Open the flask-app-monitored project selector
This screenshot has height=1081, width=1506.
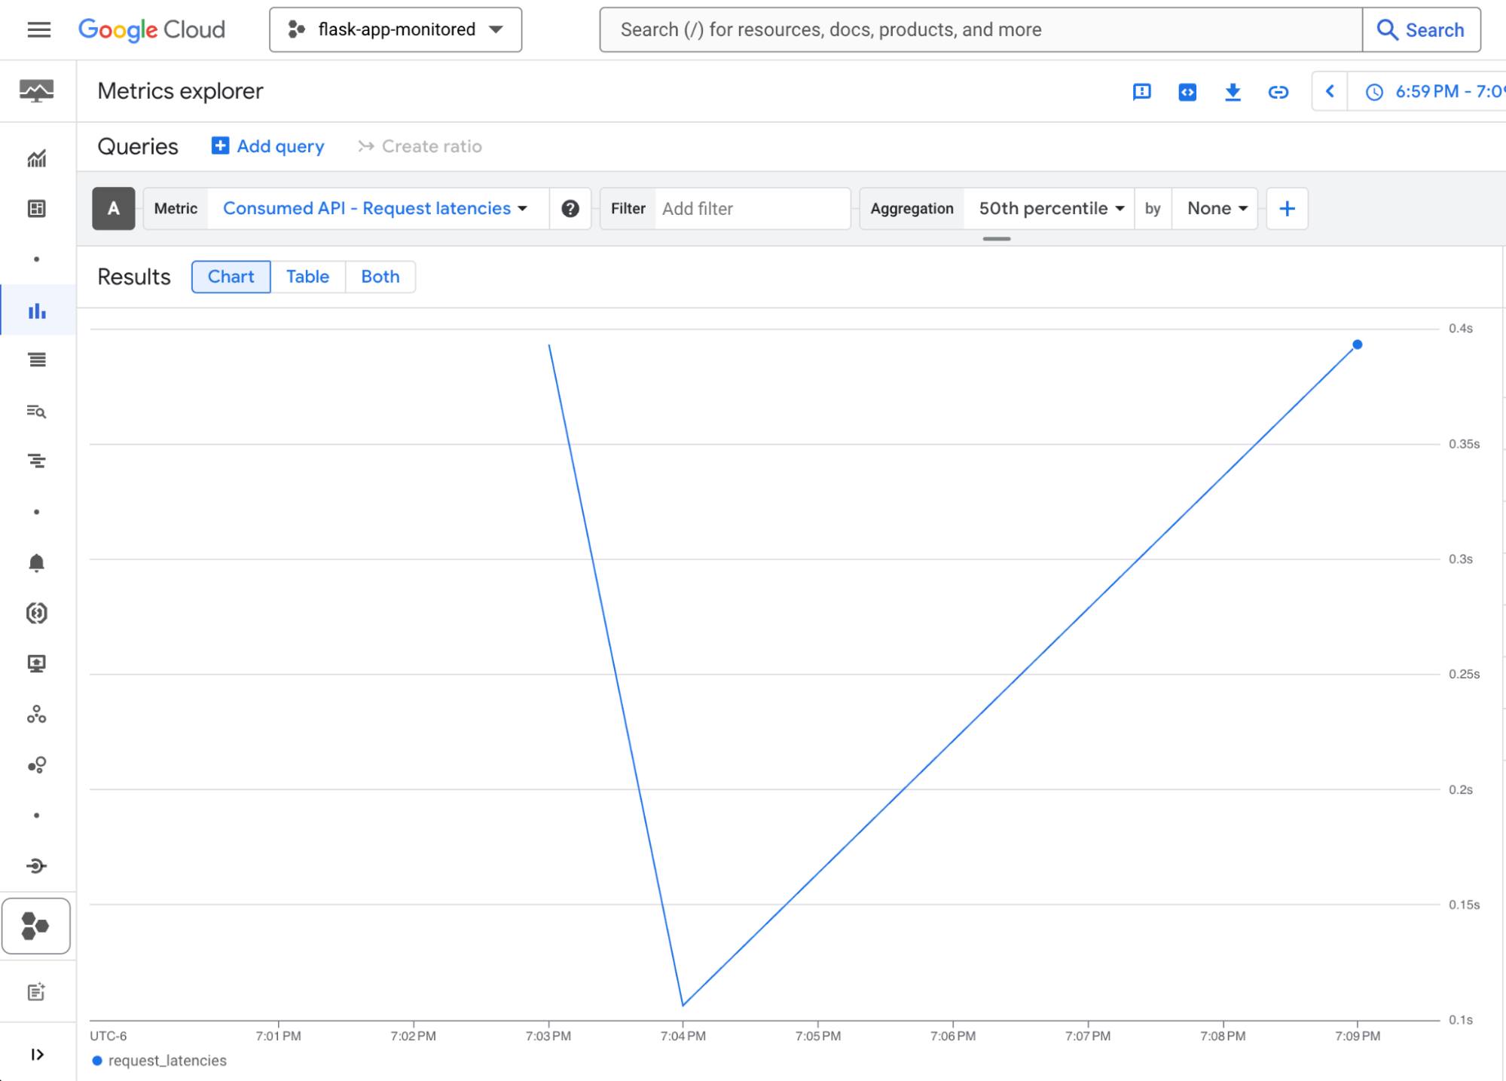pyautogui.click(x=395, y=30)
